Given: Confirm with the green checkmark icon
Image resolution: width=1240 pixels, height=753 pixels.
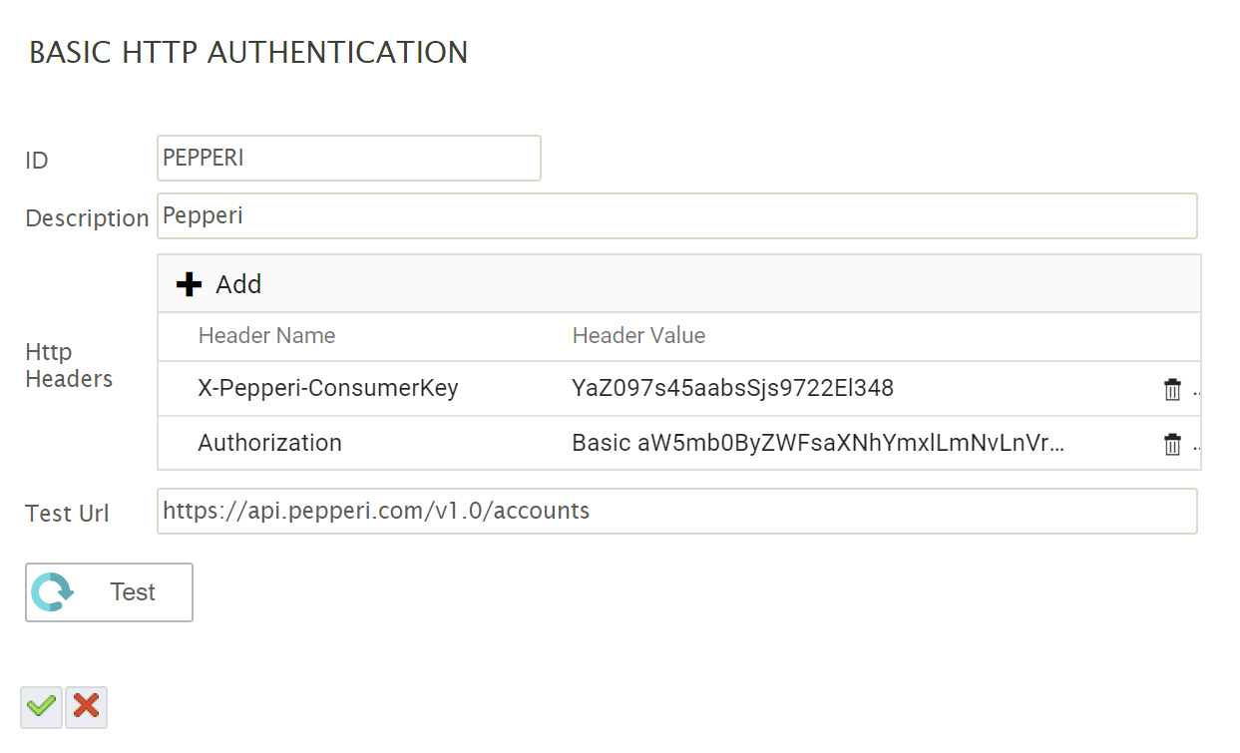Looking at the screenshot, I should [41, 707].
